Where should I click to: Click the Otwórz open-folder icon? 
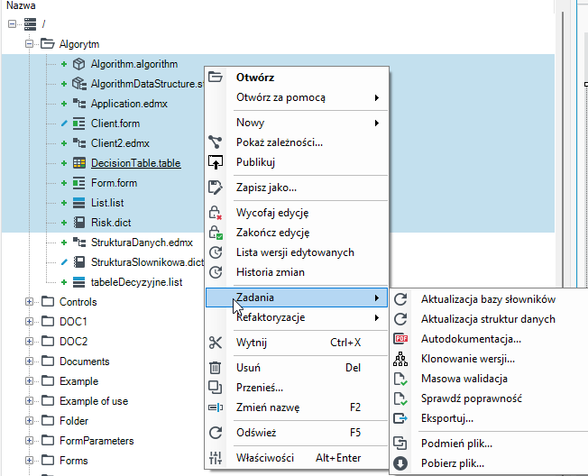point(216,77)
